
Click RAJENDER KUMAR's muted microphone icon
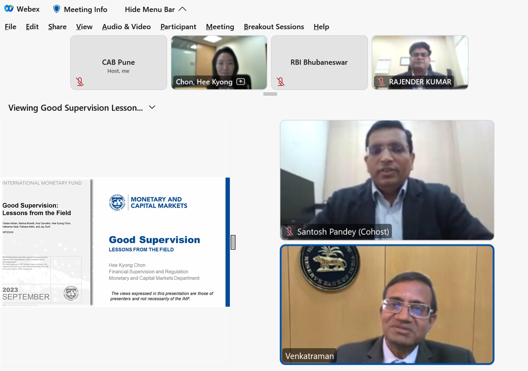tap(381, 81)
